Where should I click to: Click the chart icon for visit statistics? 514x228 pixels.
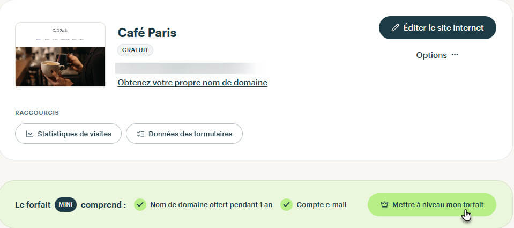[x=29, y=134]
